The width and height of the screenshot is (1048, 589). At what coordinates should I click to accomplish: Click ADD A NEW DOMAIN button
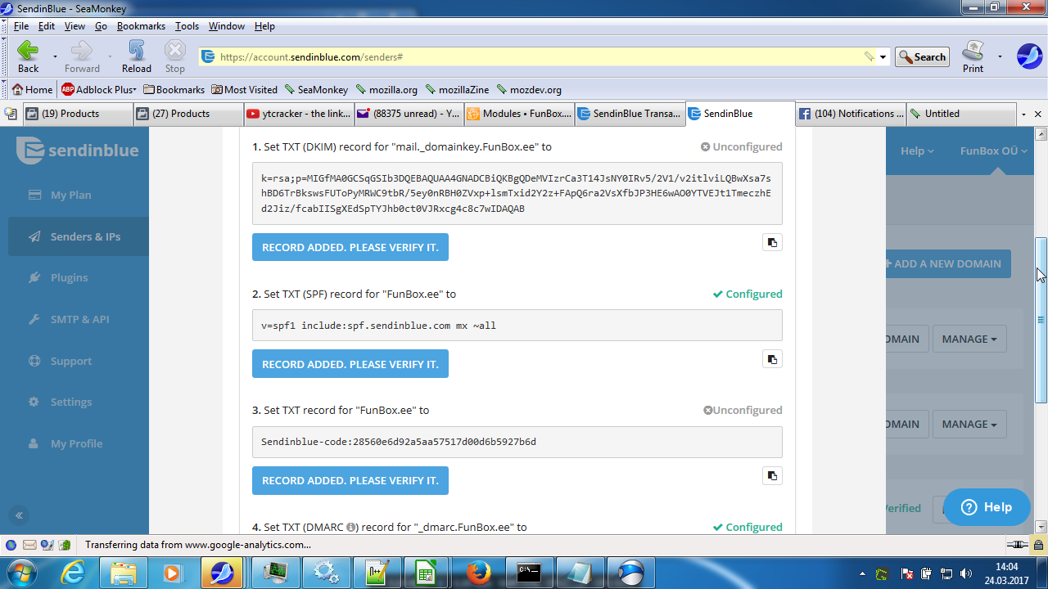(x=948, y=263)
